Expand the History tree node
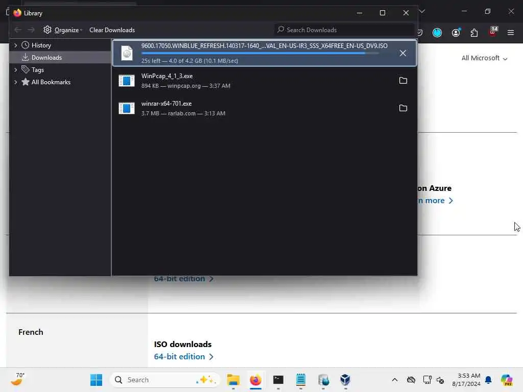523x392 pixels. coord(15,45)
